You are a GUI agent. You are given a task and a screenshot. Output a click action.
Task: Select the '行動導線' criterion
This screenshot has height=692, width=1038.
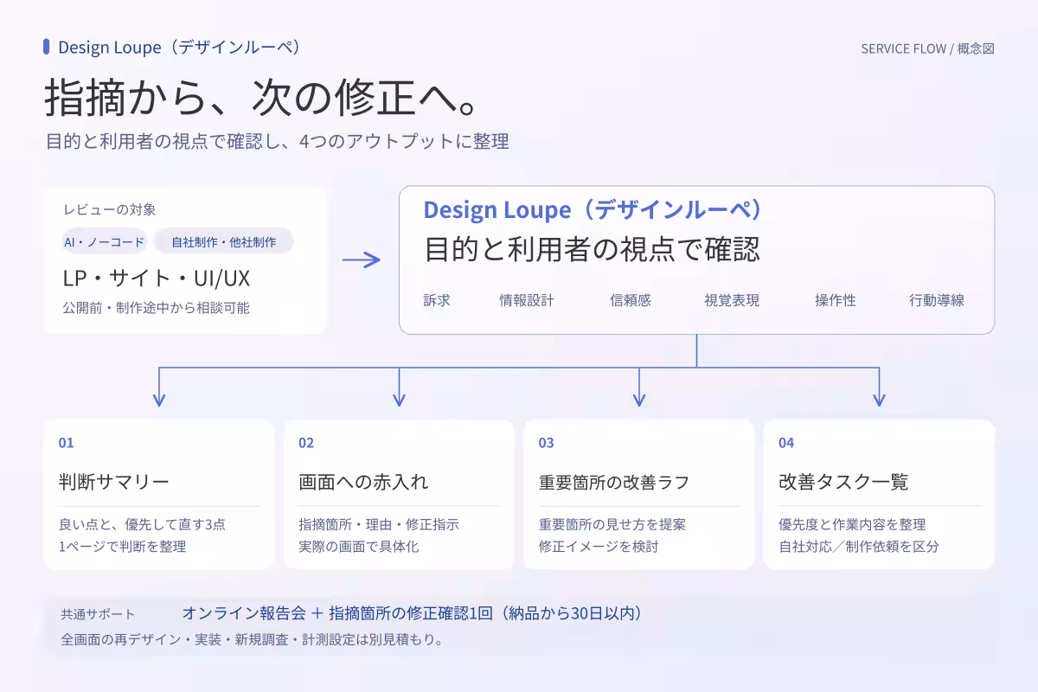(x=937, y=300)
